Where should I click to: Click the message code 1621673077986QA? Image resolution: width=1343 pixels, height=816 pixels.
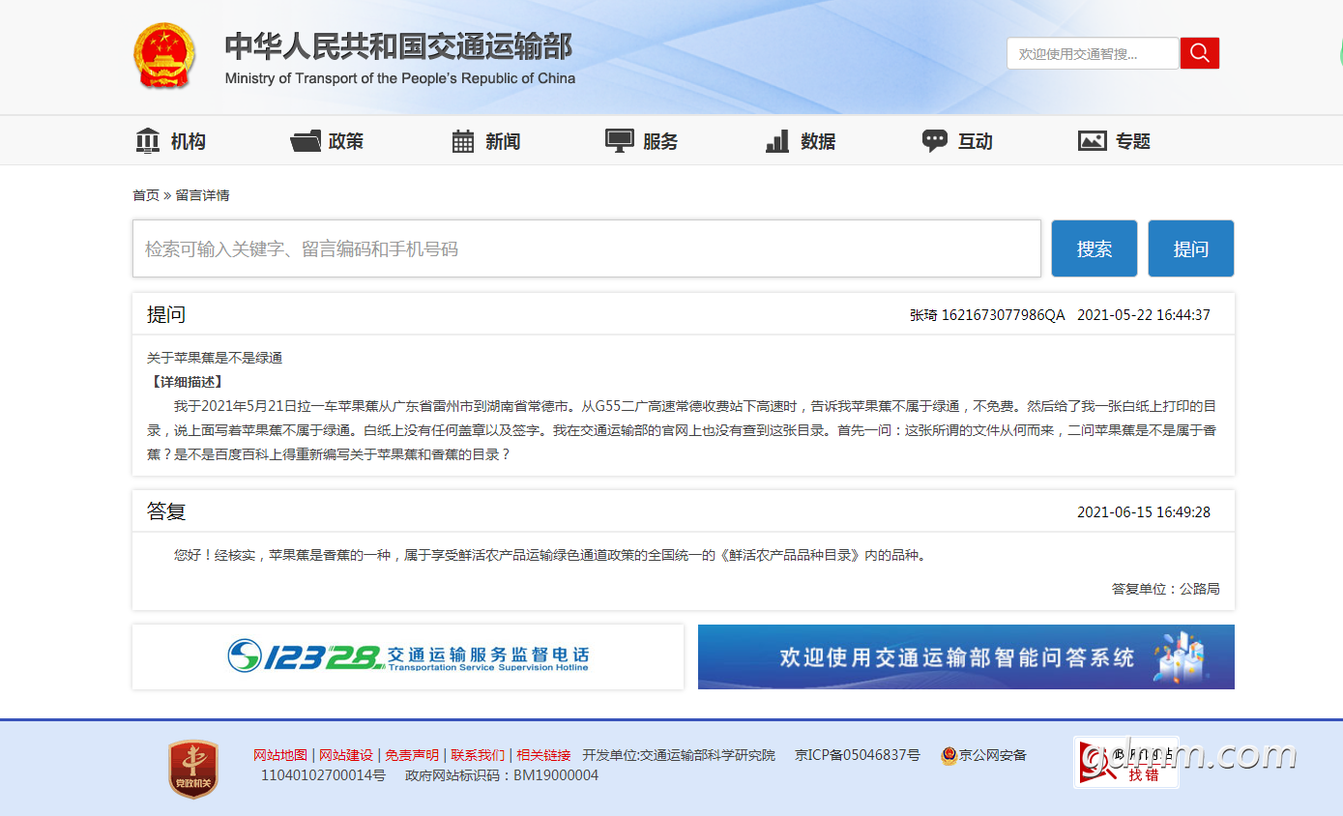[1003, 315]
